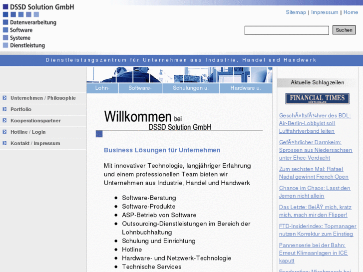The height and width of the screenshot is (272, 363).
Task: Click the Hardware- und Netzwerk-Technologie list item
Action: pyautogui.click(x=176, y=258)
